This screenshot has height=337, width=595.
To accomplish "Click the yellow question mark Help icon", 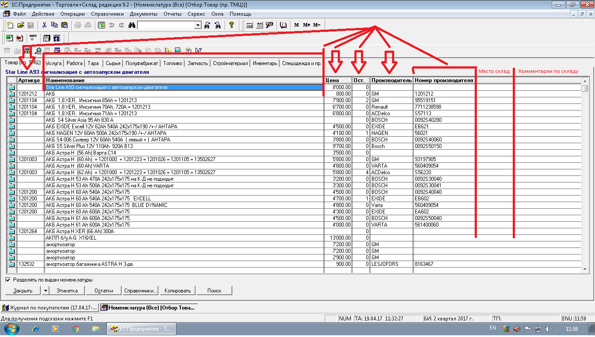I will tap(231, 25).
